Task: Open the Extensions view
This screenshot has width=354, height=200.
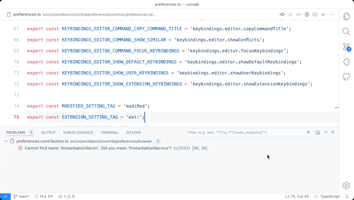Action: point(346,62)
